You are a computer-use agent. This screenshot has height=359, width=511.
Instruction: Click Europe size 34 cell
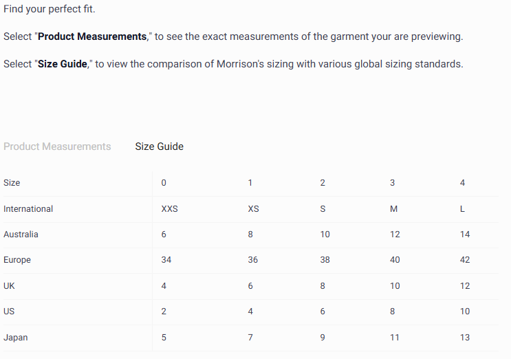pyautogui.click(x=166, y=260)
